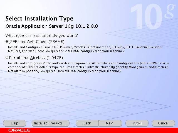The width and height of the screenshot is (178, 133).
Task: Go Back to the previous step
Action: click(87, 123)
